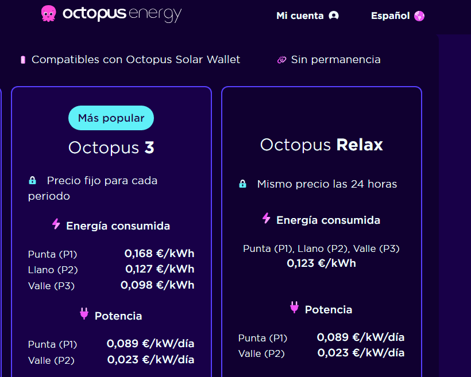Select the Octopus 3 tariff title

click(111, 147)
